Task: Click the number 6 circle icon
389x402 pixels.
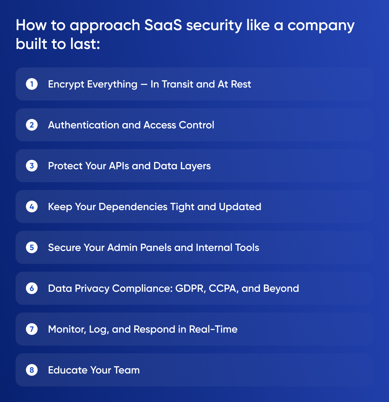Action: (x=32, y=289)
